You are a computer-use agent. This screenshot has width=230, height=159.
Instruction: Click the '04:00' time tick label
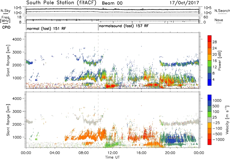(55, 153)
